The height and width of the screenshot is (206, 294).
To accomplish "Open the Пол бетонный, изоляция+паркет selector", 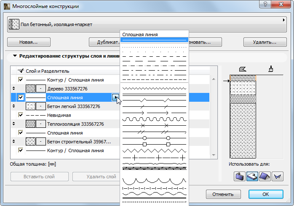I will [147, 24].
